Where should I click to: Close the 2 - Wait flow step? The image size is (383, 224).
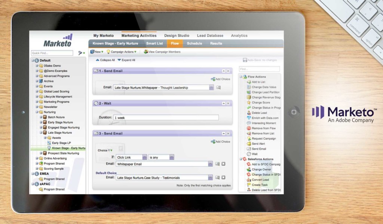click(228, 103)
